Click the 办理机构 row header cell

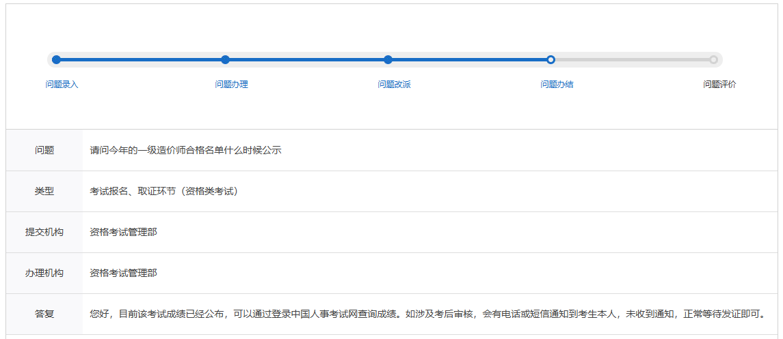[44, 273]
